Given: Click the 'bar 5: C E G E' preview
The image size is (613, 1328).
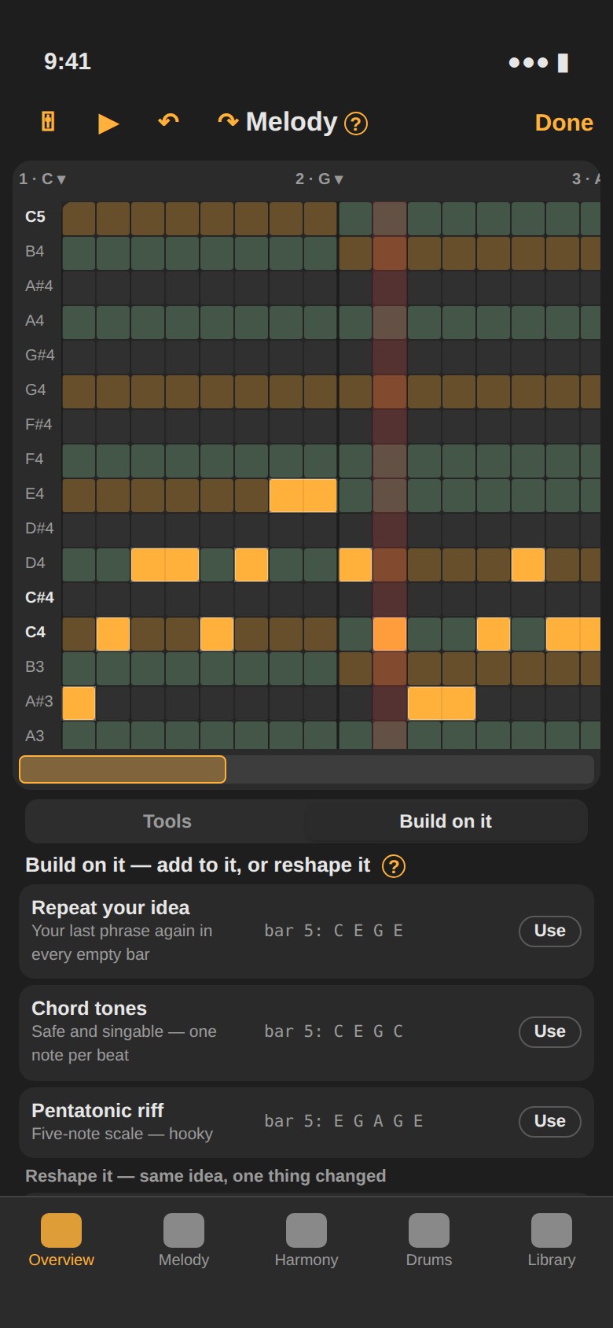Looking at the screenshot, I should tap(334, 931).
